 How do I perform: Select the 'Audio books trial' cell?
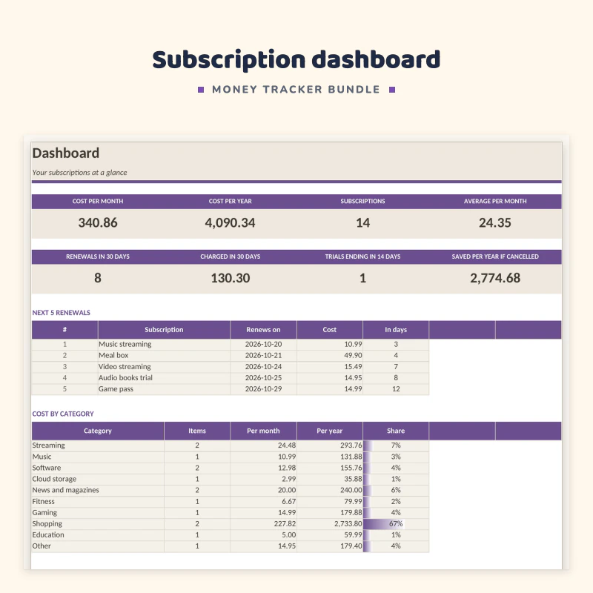click(164, 378)
